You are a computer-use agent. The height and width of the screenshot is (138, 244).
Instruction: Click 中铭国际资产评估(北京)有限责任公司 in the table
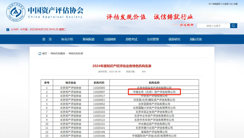tap(154, 136)
